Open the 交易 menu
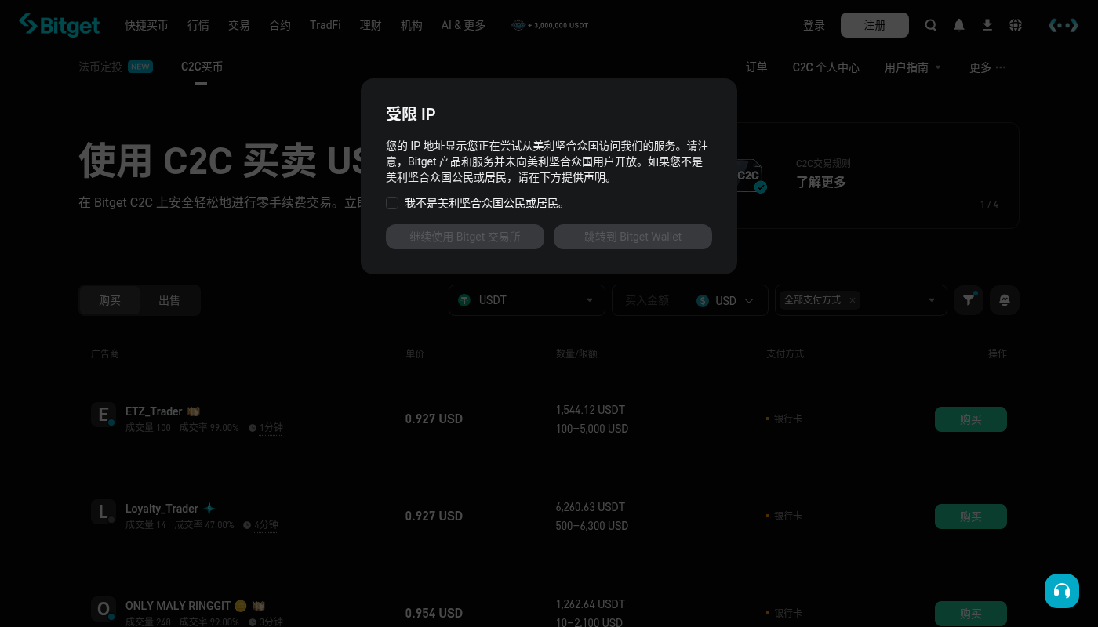 coord(239,25)
